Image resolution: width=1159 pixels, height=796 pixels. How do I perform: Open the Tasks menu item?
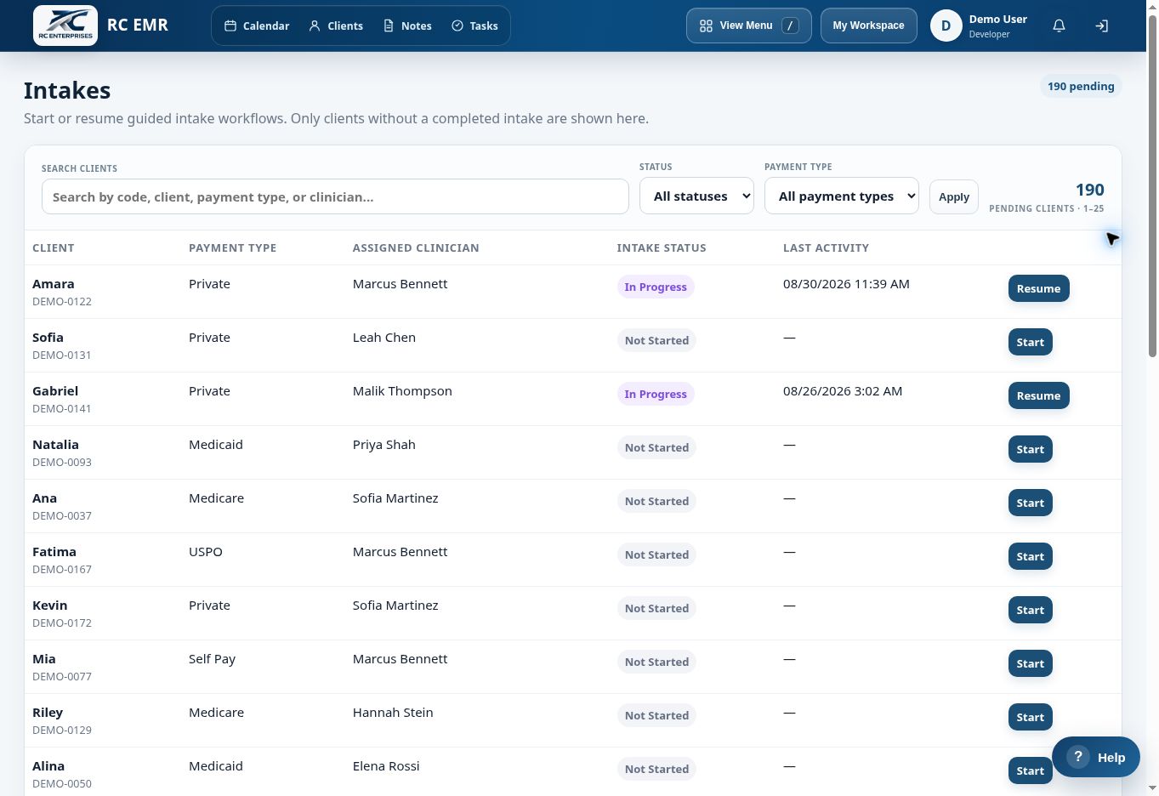pyautogui.click(x=474, y=26)
